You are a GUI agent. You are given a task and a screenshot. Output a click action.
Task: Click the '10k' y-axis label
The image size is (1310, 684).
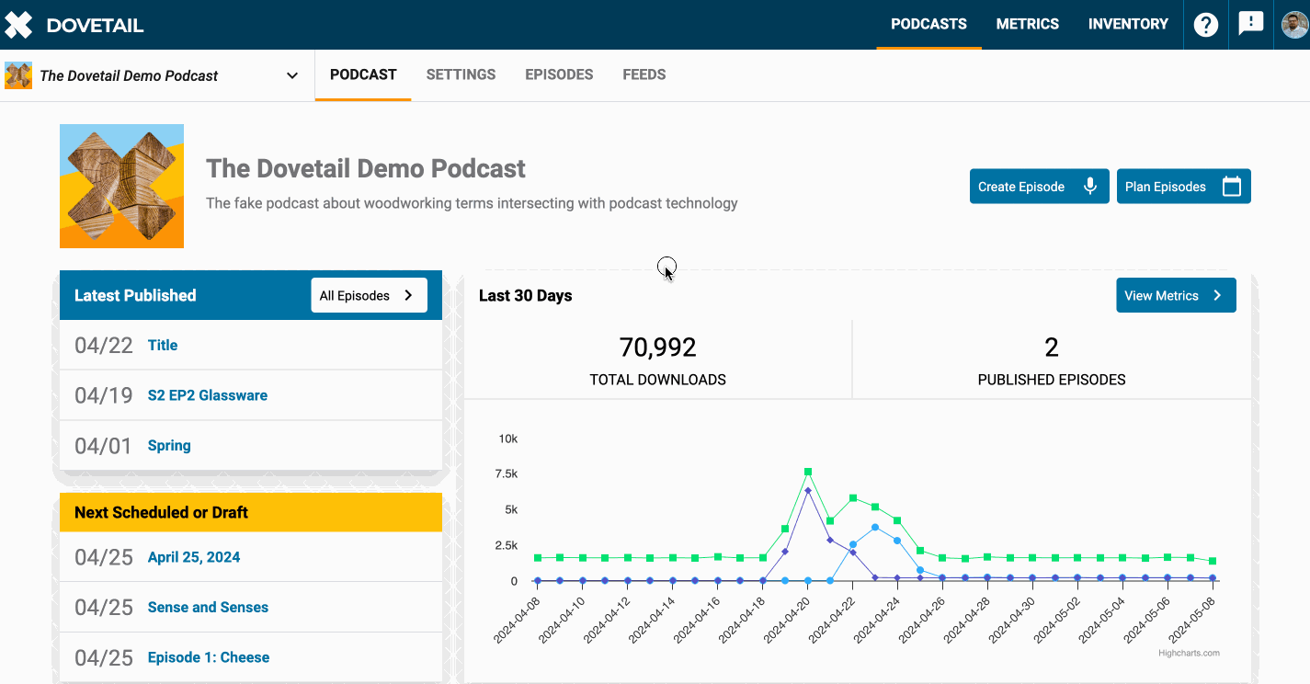(x=507, y=439)
